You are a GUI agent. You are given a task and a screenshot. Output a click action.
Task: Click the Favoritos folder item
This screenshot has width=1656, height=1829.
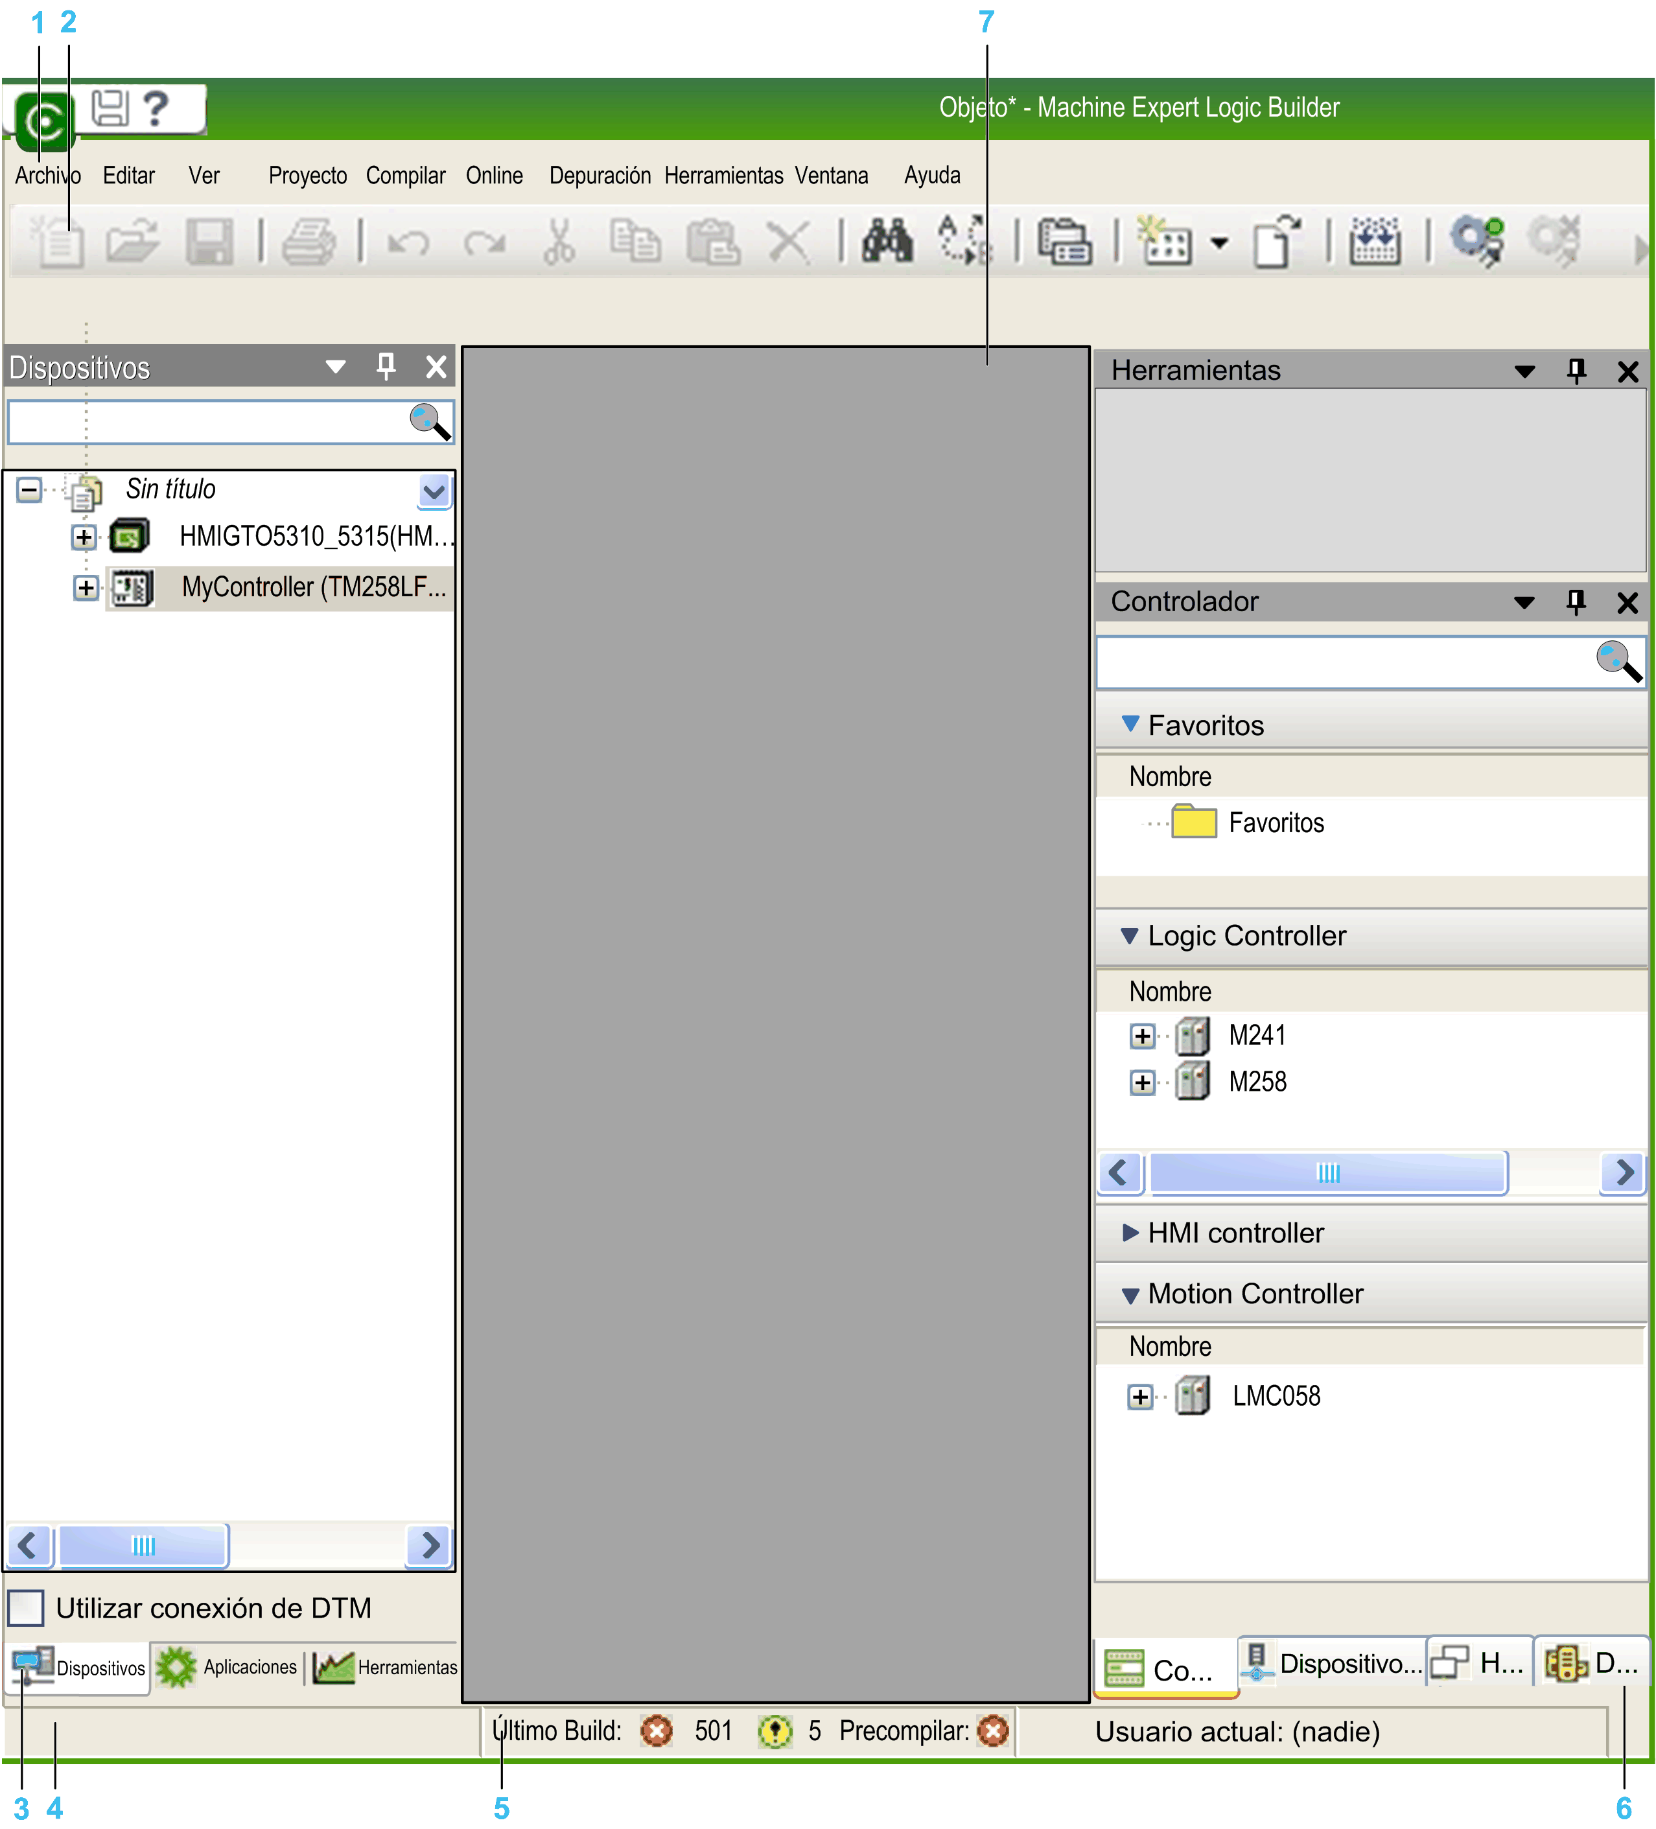(x=1275, y=823)
